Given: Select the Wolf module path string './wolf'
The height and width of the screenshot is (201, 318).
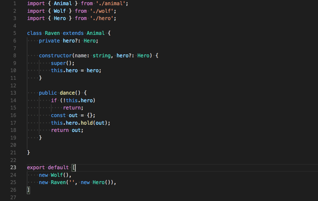Looking at the screenshot, I should pos(102,11).
